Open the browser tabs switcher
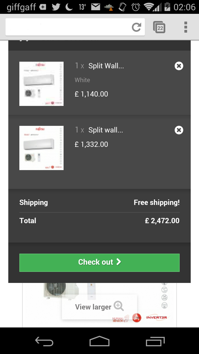The image size is (199, 354). [159, 27]
